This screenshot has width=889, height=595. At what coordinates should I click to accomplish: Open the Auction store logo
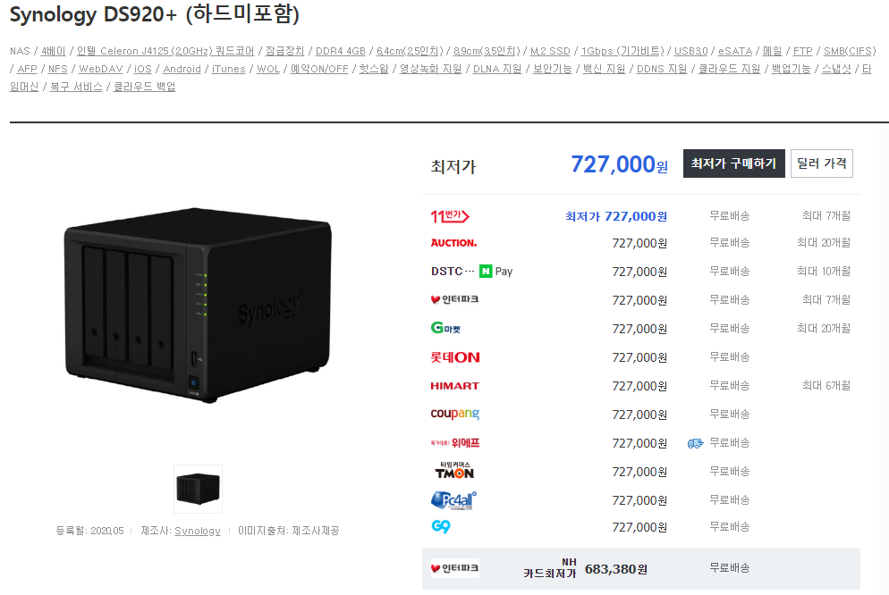[x=453, y=243]
